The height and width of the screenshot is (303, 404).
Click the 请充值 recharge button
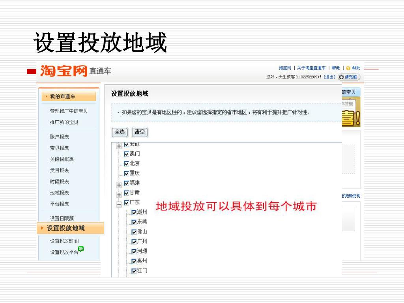pyautogui.click(x=349, y=77)
